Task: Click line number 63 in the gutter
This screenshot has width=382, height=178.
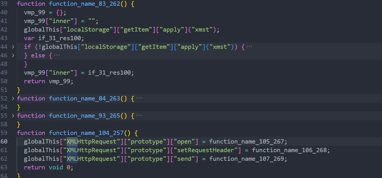Action: point(4,167)
